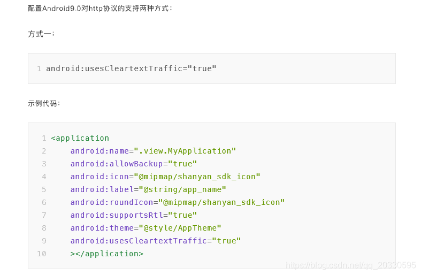Screen dimensions: 421x275
Task: Select the android:roundIcon line
Action: (178, 202)
